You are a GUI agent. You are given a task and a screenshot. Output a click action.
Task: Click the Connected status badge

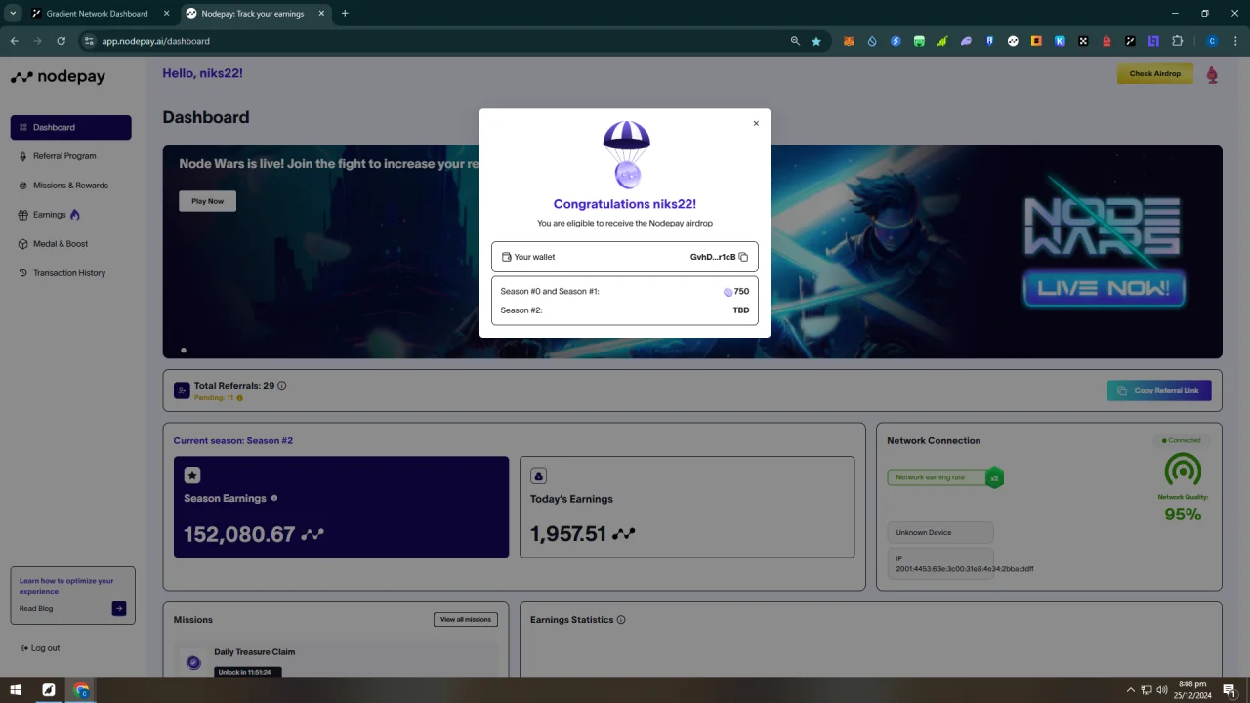[x=1182, y=440]
